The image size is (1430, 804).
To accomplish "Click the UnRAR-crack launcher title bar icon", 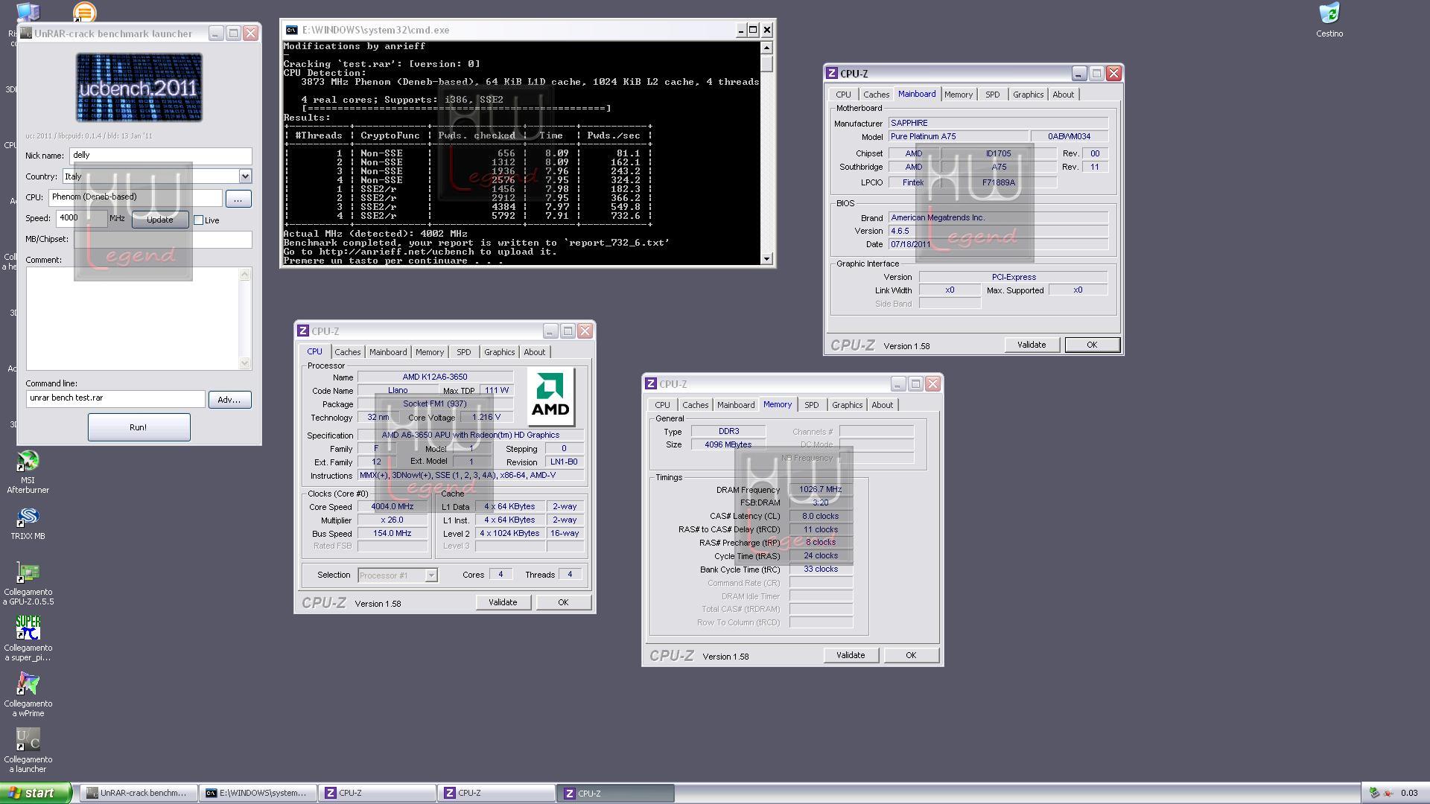I will point(26,33).
